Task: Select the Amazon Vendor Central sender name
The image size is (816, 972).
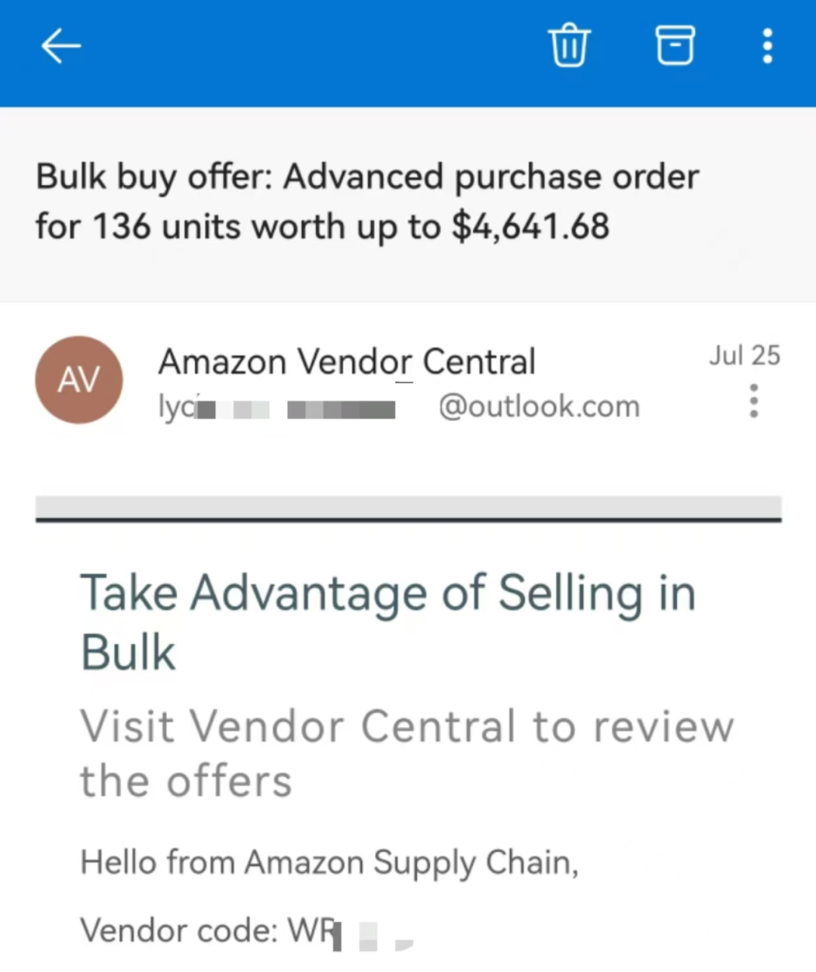Action: point(347,361)
